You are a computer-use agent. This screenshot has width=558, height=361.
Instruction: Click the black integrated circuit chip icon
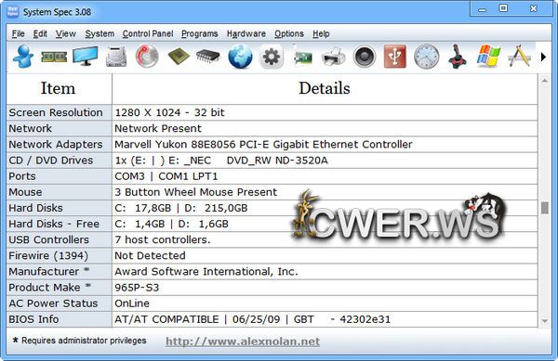click(x=208, y=57)
